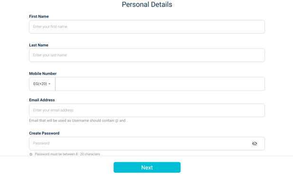Focus the Last Name input field

(x=147, y=55)
